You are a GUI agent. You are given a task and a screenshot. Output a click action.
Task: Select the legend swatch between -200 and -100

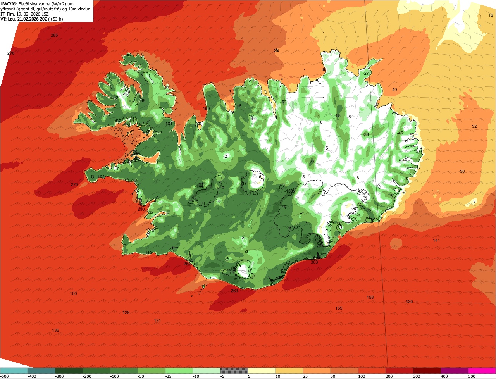click(96, 370)
